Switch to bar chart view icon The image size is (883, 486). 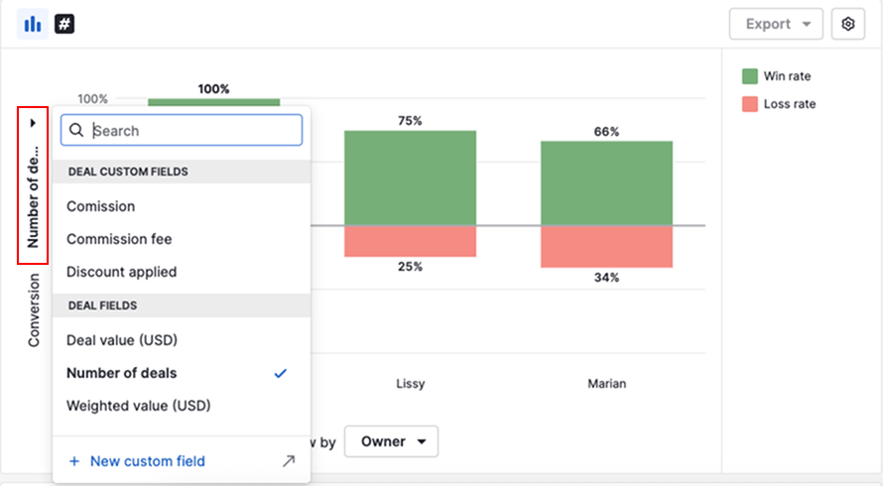[33, 24]
